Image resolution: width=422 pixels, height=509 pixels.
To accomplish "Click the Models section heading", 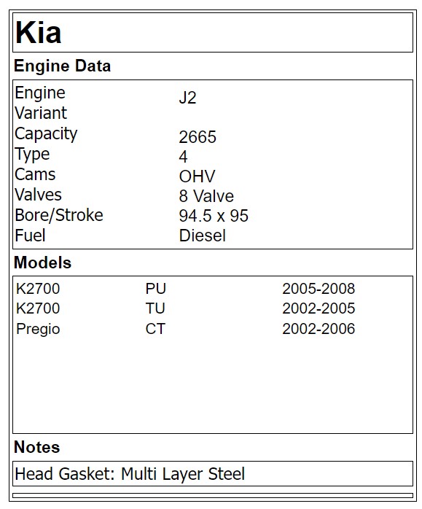I will coord(42,263).
